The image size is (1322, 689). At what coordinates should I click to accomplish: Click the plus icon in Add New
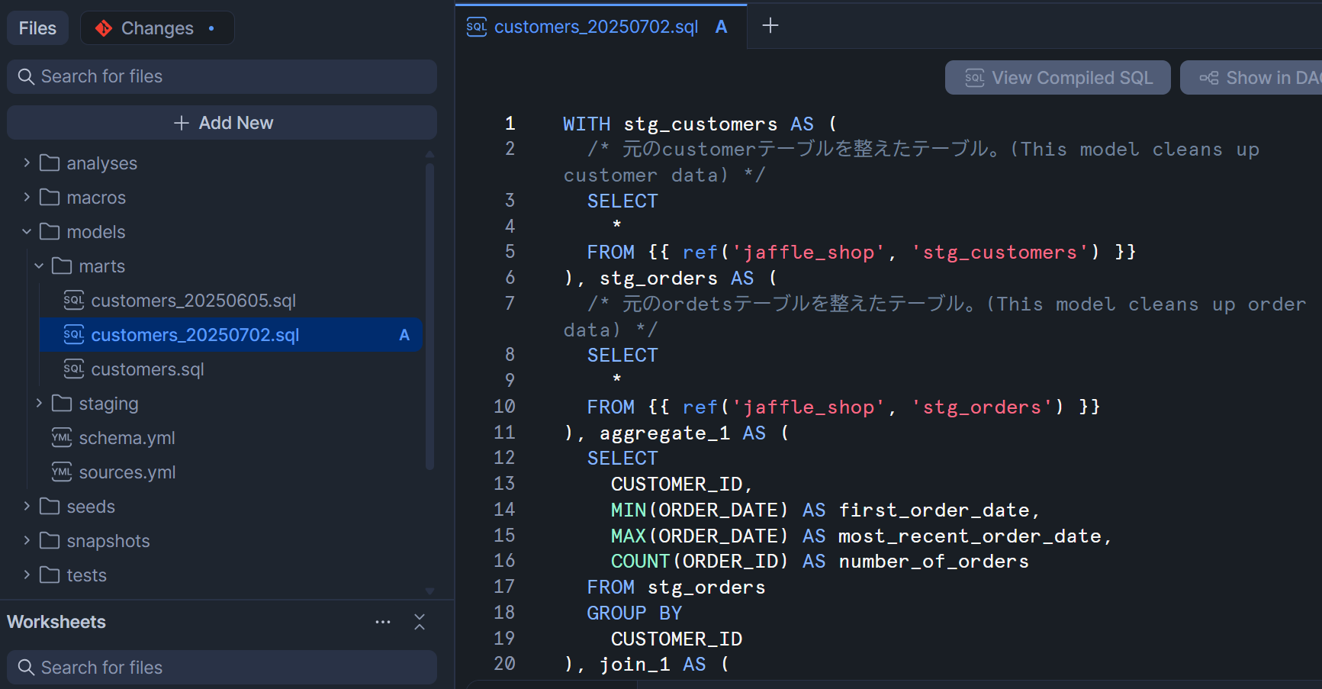tap(181, 123)
